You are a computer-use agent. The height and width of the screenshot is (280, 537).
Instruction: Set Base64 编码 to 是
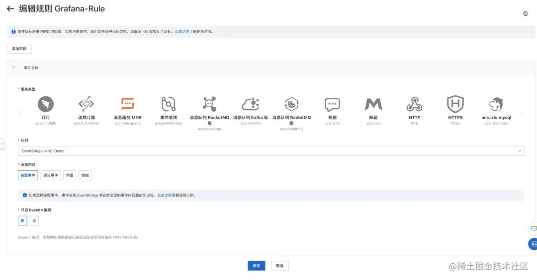22,221
